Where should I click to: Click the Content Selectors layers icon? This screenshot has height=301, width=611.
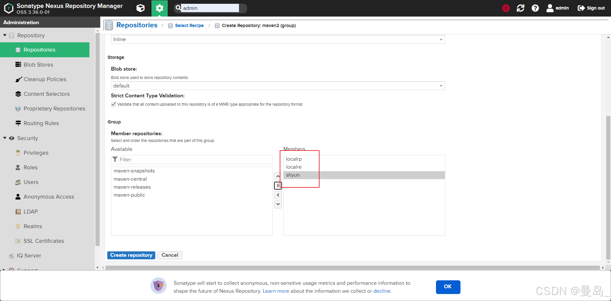pyautogui.click(x=18, y=94)
